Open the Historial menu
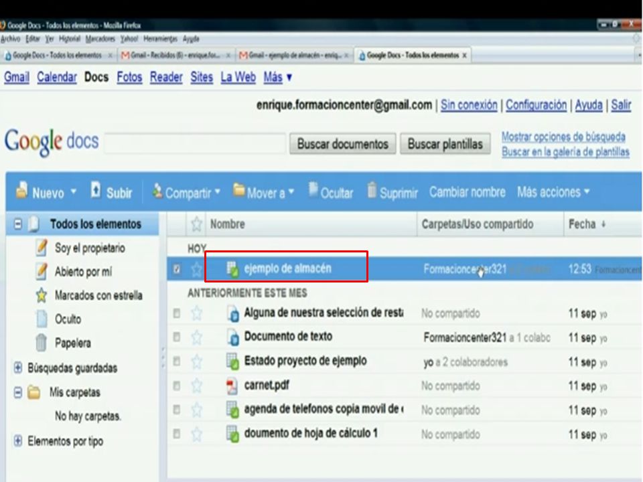Viewport: 643px width, 482px height. click(69, 39)
